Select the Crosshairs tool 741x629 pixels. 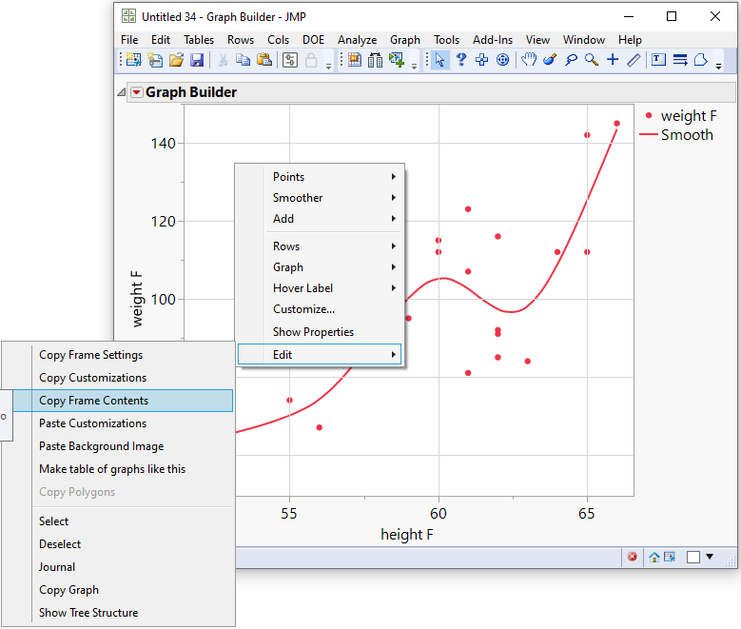click(613, 60)
